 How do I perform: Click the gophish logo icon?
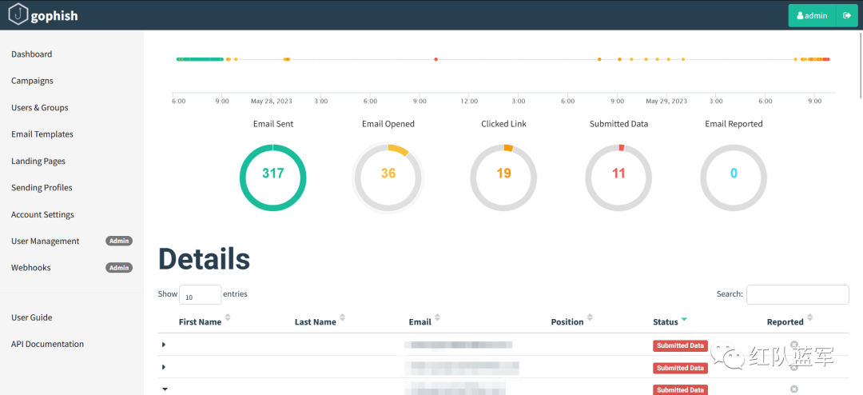click(x=18, y=15)
